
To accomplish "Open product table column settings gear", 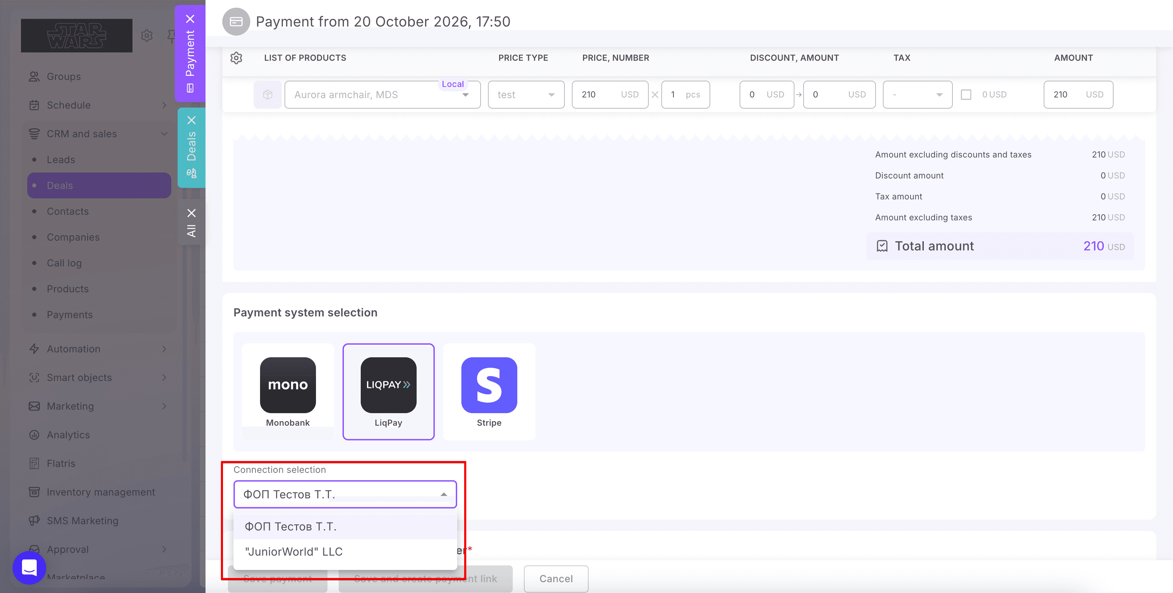I will pyautogui.click(x=236, y=58).
